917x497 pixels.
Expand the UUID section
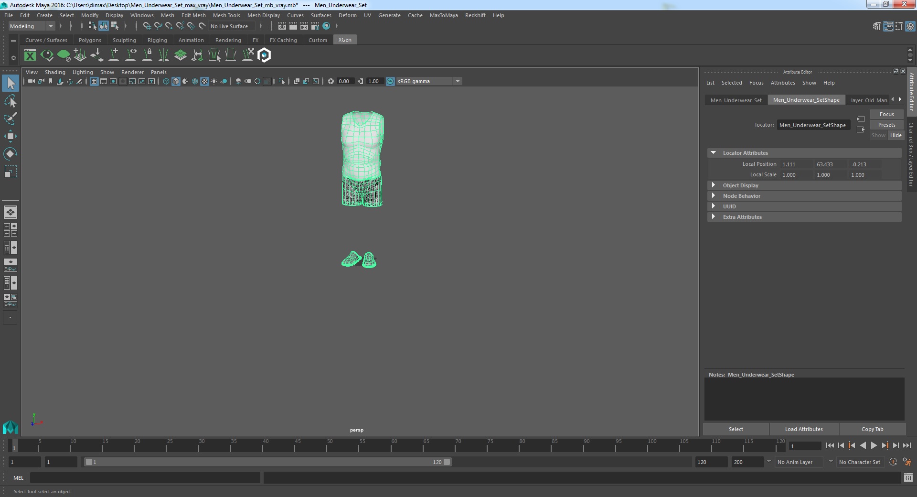click(x=714, y=206)
